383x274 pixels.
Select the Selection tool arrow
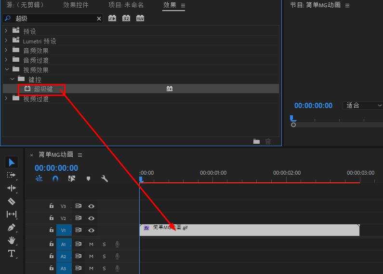12,163
